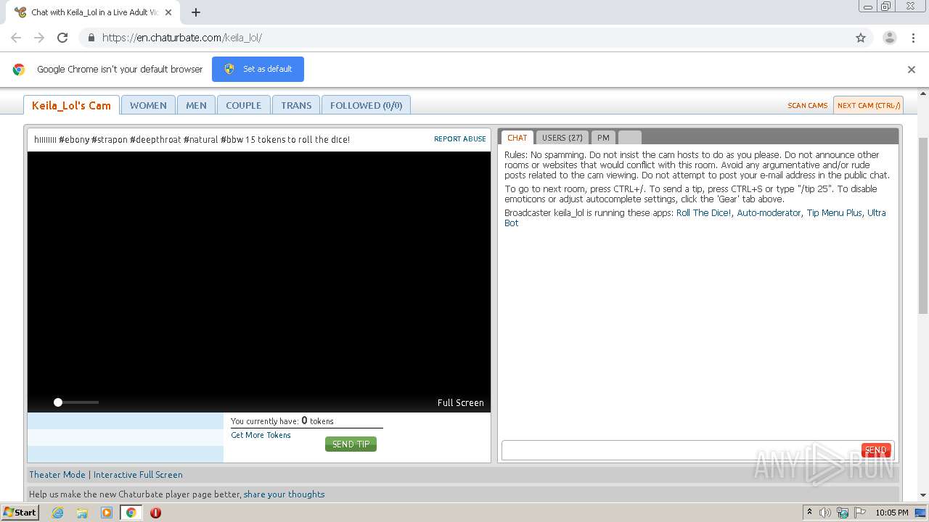Open the PM tab
Image resolution: width=929 pixels, height=522 pixels.
point(603,137)
